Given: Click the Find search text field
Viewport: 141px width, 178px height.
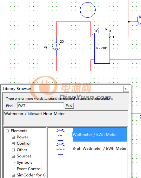Looking at the screenshot, I should coord(40,105).
